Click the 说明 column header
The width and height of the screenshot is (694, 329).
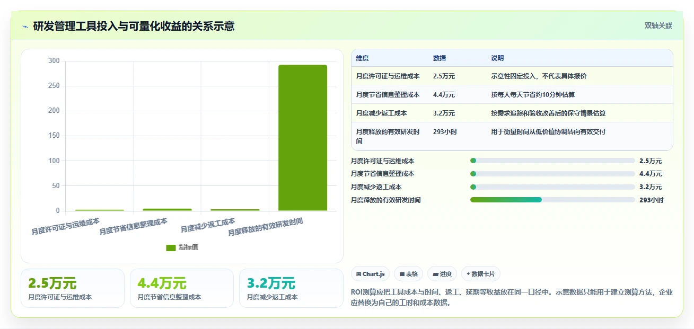497,58
